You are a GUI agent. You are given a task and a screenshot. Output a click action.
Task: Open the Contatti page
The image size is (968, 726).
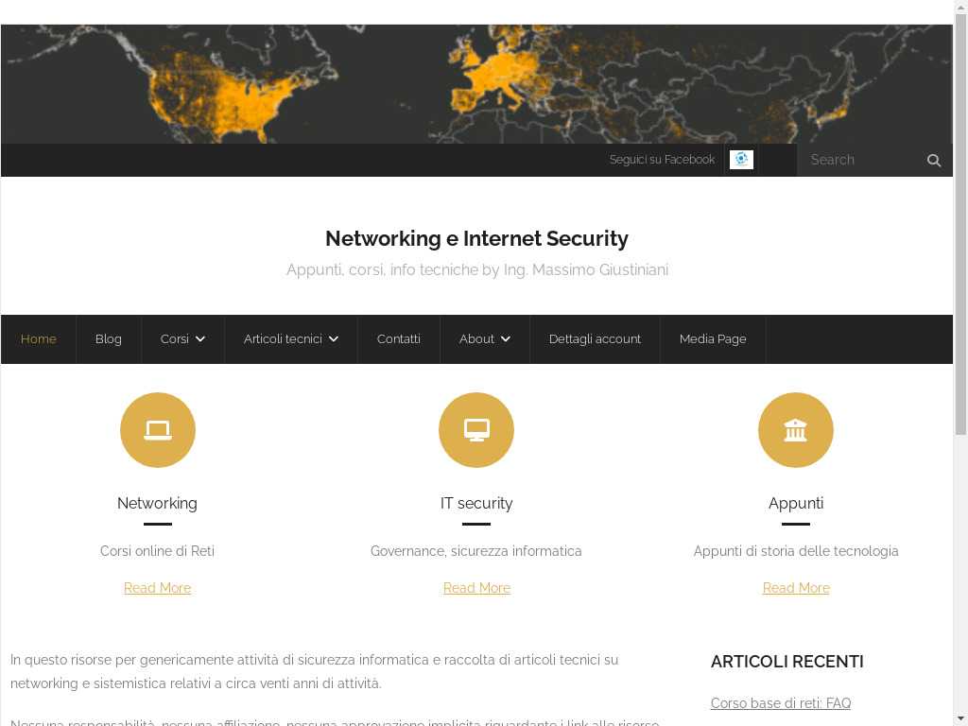pyautogui.click(x=398, y=339)
